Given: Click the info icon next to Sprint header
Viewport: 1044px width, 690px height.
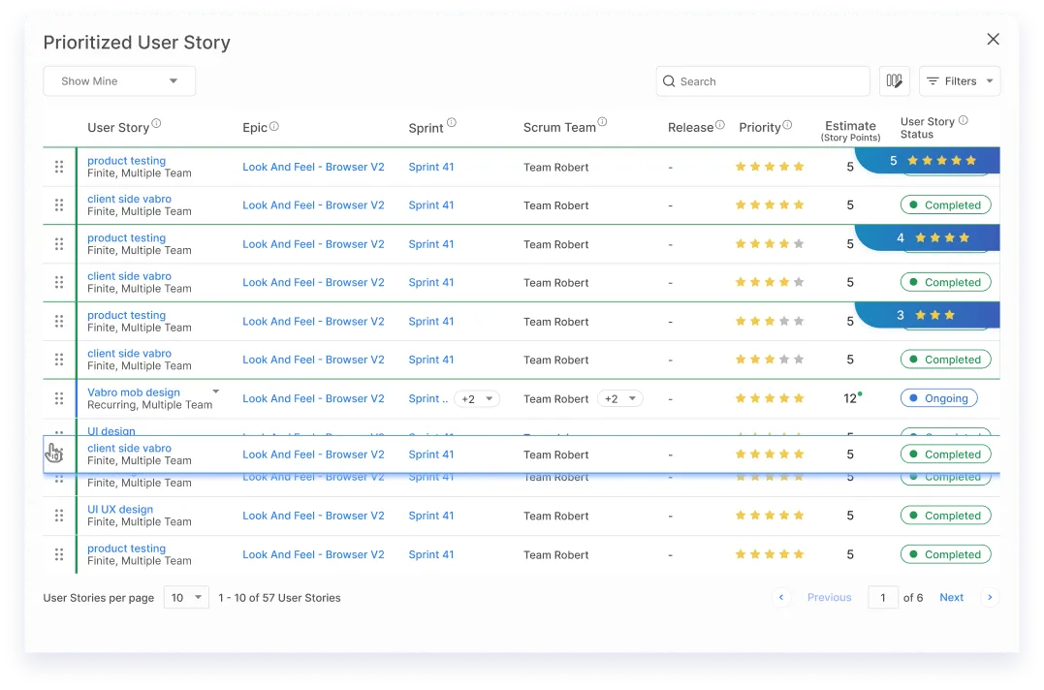Looking at the screenshot, I should [x=450, y=123].
